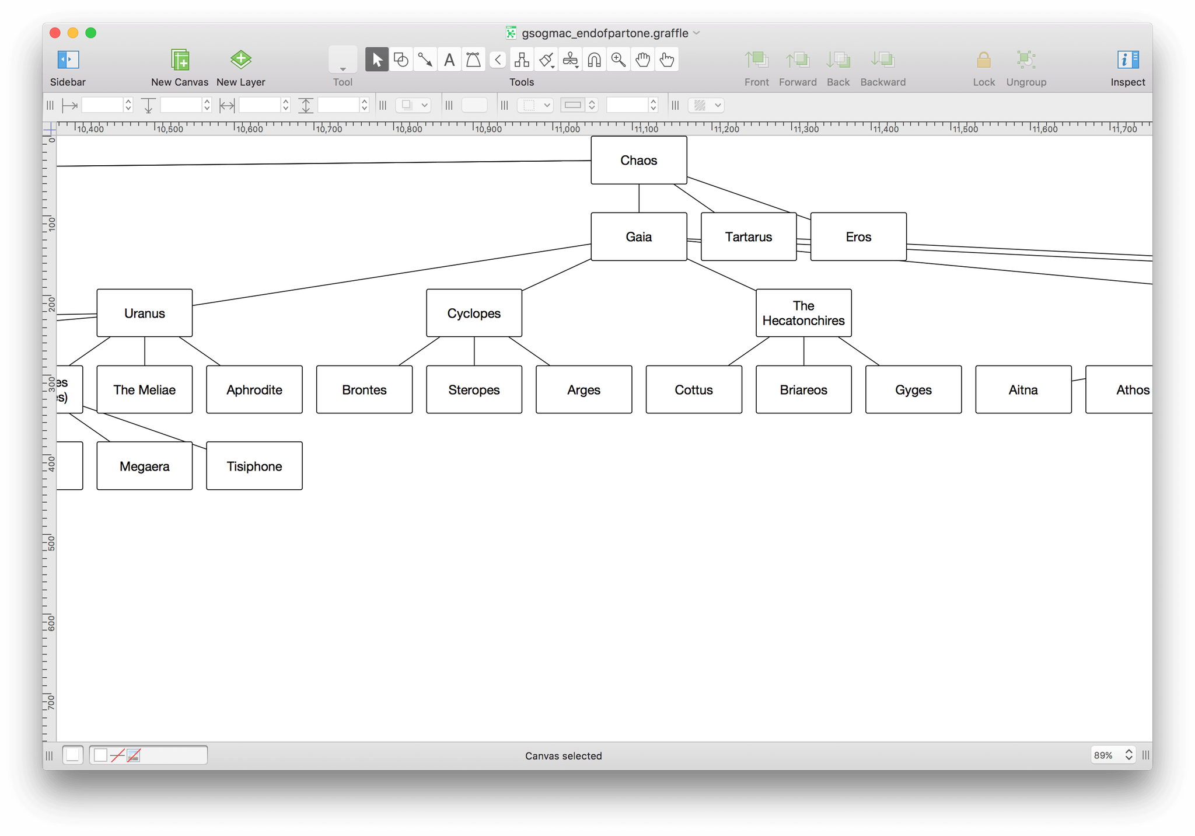Select the Magnet tool
The width and height of the screenshot is (1195, 836).
pos(594,60)
